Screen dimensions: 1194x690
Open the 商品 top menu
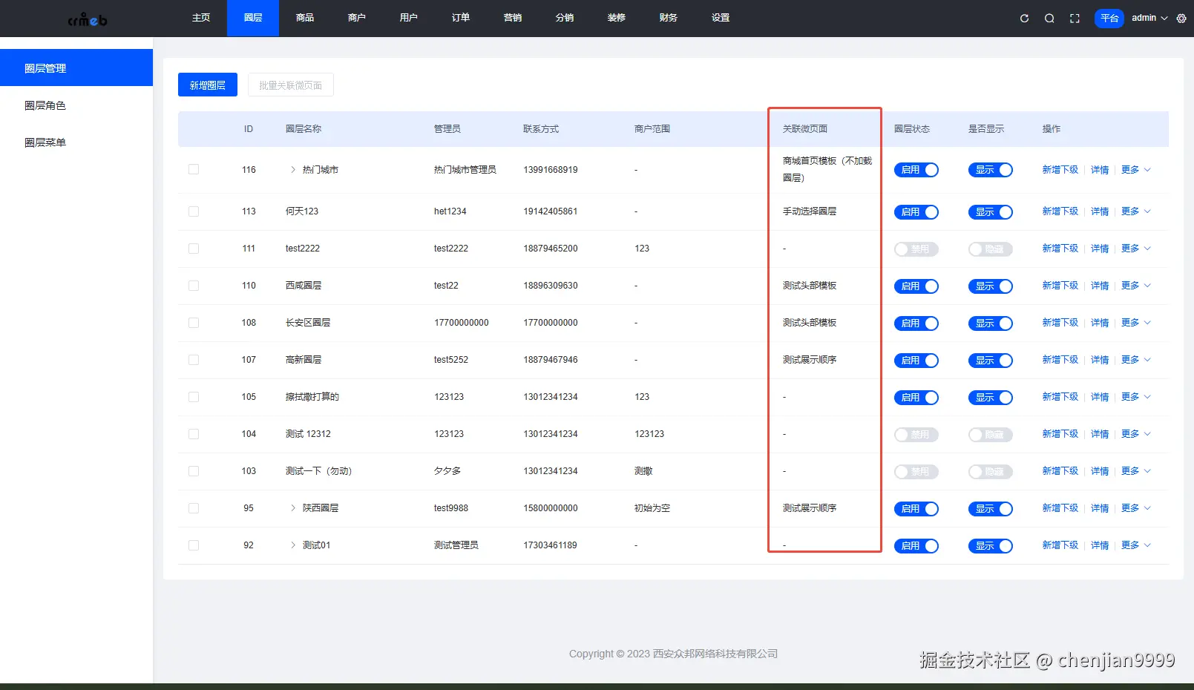coord(305,18)
